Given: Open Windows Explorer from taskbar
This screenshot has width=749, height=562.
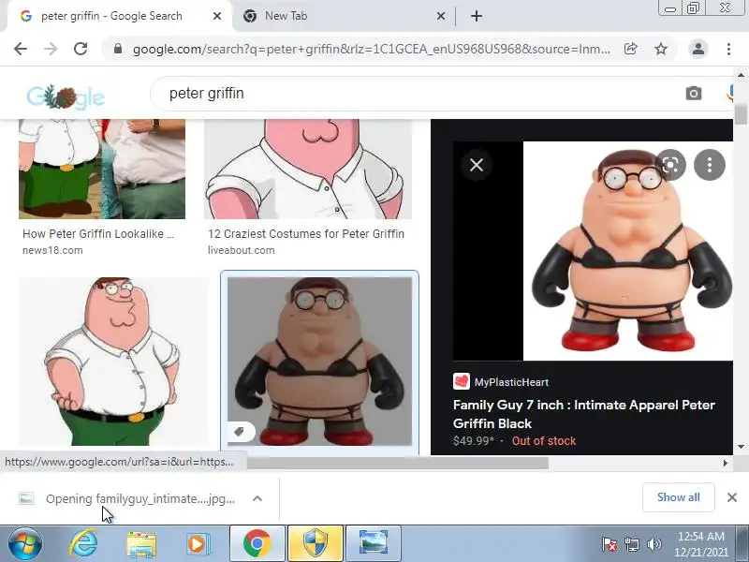Looking at the screenshot, I should click(141, 544).
